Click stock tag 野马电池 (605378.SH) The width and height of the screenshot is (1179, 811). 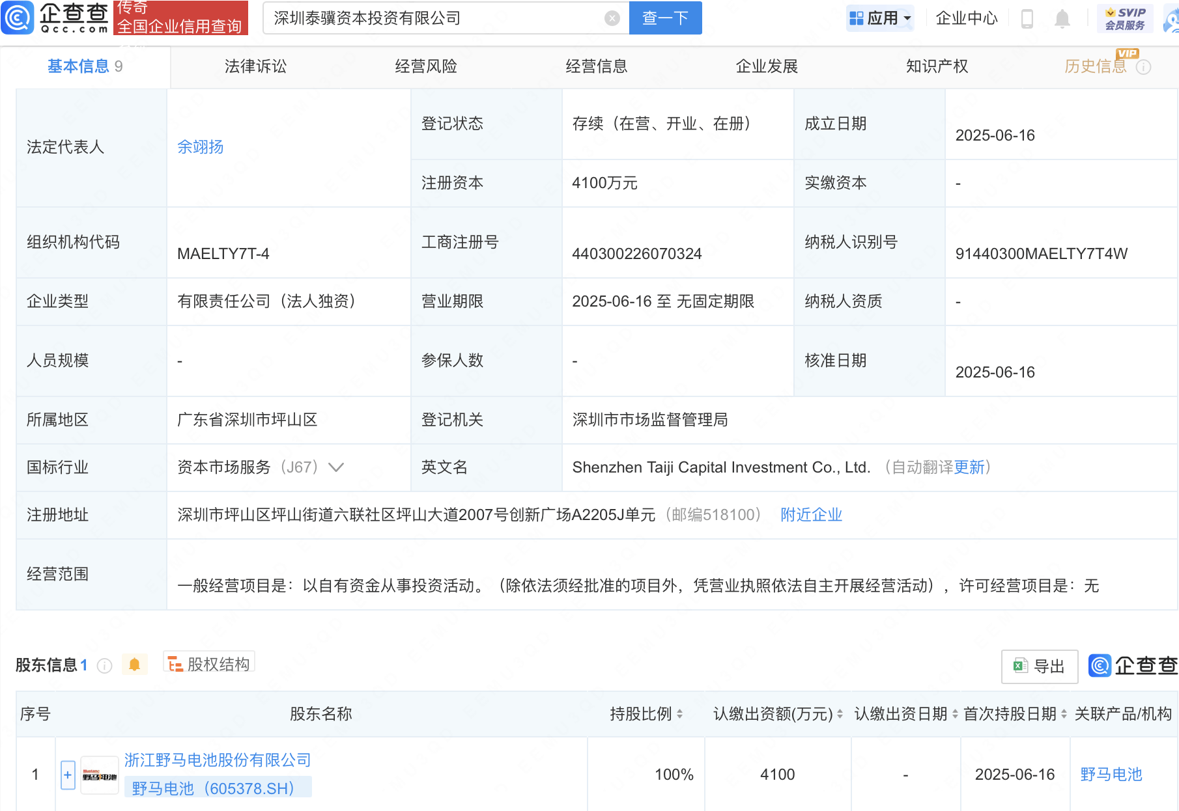click(218, 788)
